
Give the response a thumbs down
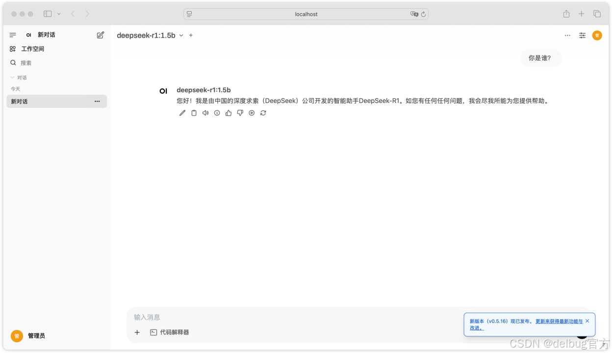[x=240, y=113]
